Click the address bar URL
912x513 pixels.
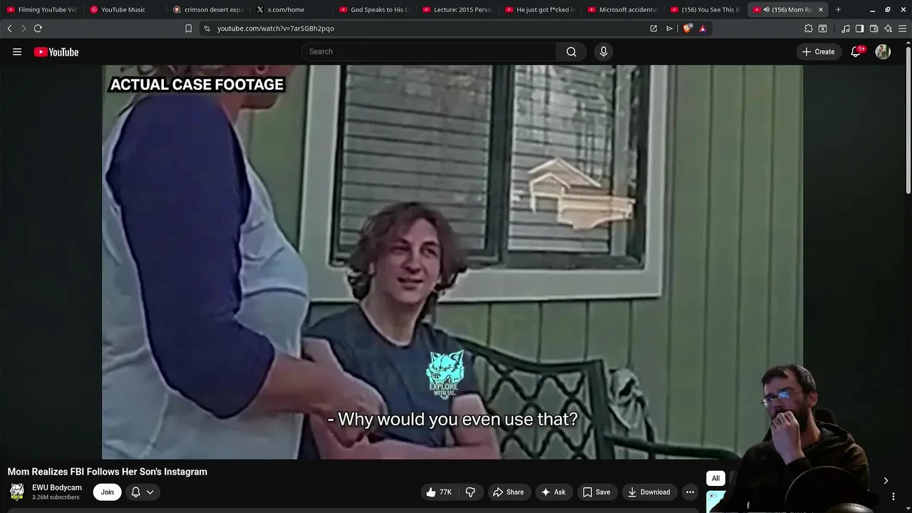coord(276,28)
